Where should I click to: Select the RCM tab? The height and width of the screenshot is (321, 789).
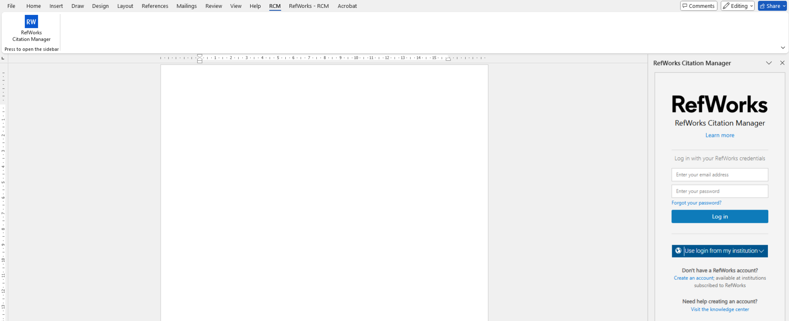(275, 6)
